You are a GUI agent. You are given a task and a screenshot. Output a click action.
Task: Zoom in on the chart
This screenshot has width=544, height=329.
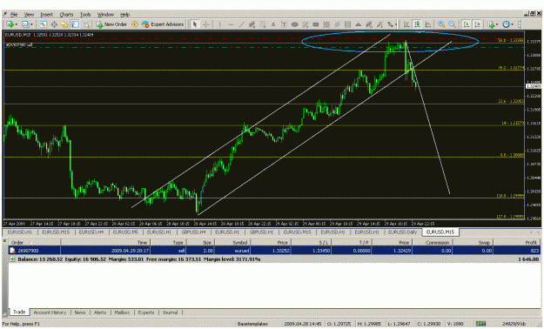pyautogui.click(x=441, y=24)
